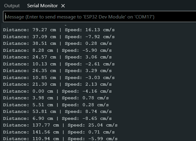Click the line with speed -3.03 cm/s

[59, 77]
